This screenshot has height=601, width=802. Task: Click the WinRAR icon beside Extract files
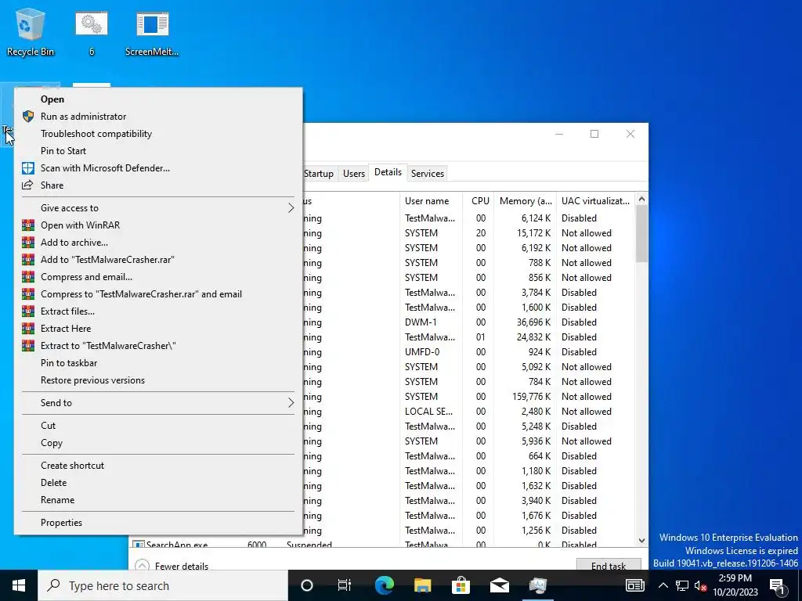28,311
